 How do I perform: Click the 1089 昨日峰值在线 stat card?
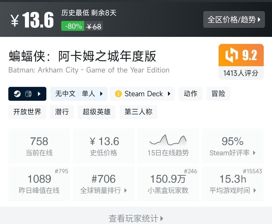39,184
